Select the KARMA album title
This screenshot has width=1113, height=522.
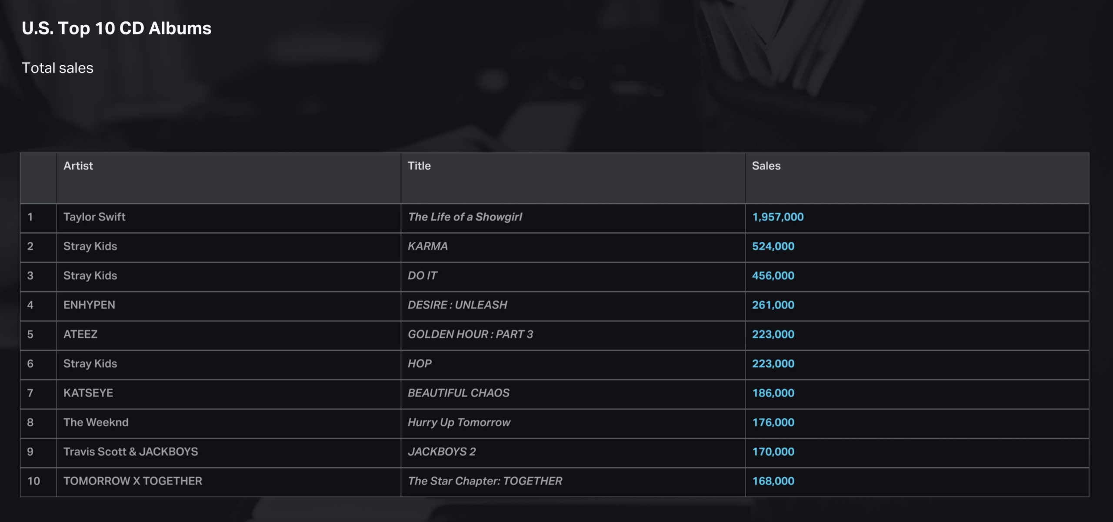(x=428, y=246)
